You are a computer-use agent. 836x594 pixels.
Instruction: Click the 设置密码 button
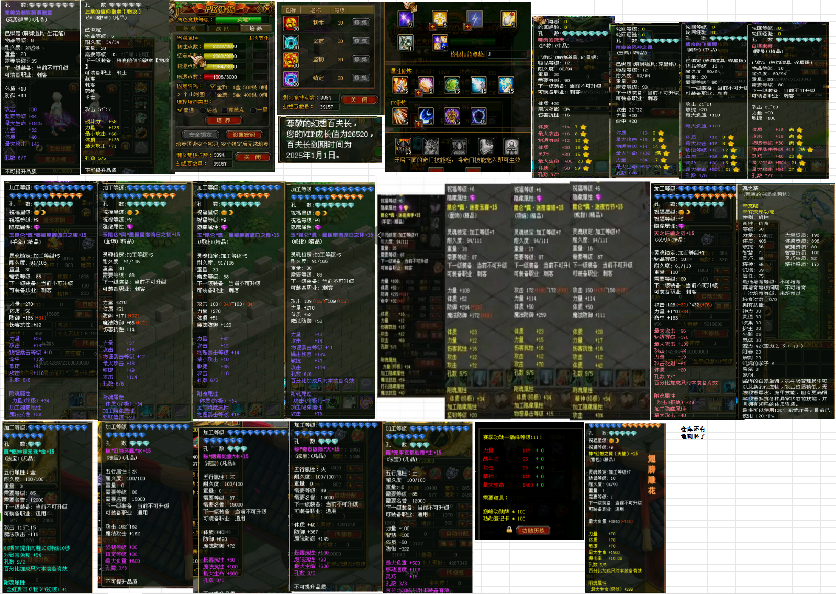tap(243, 135)
